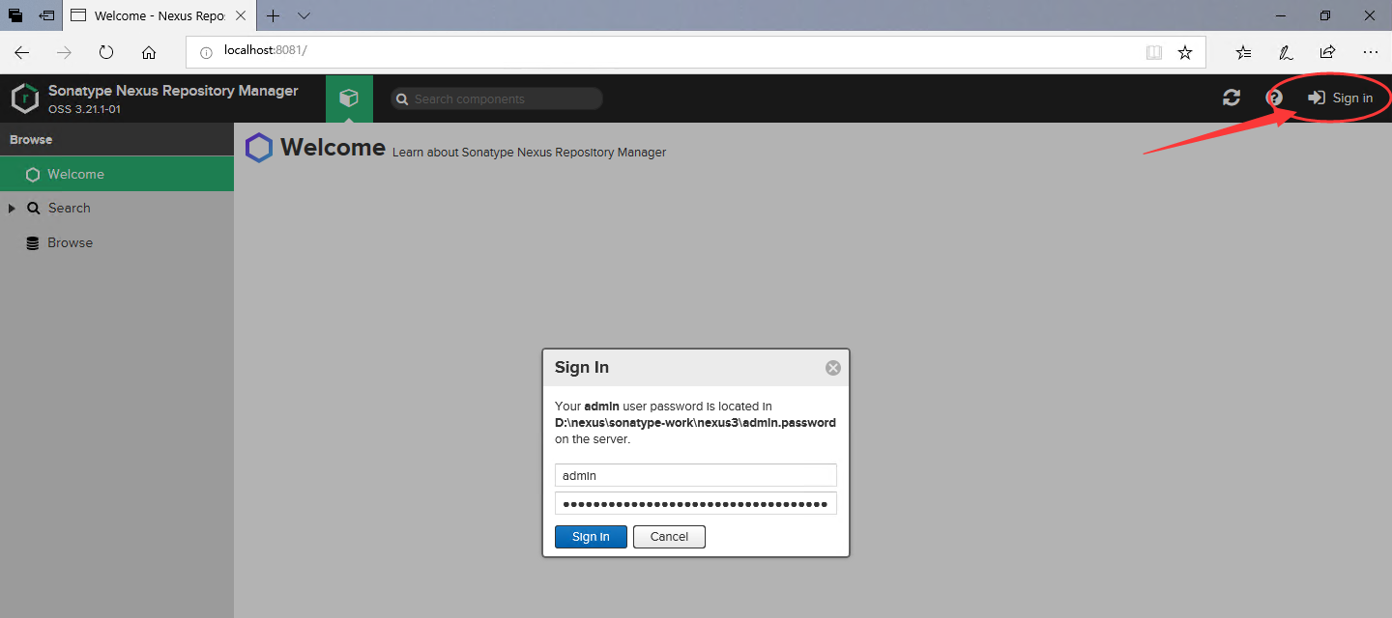
Task: Click the add notes pen icon
Action: click(x=1286, y=52)
